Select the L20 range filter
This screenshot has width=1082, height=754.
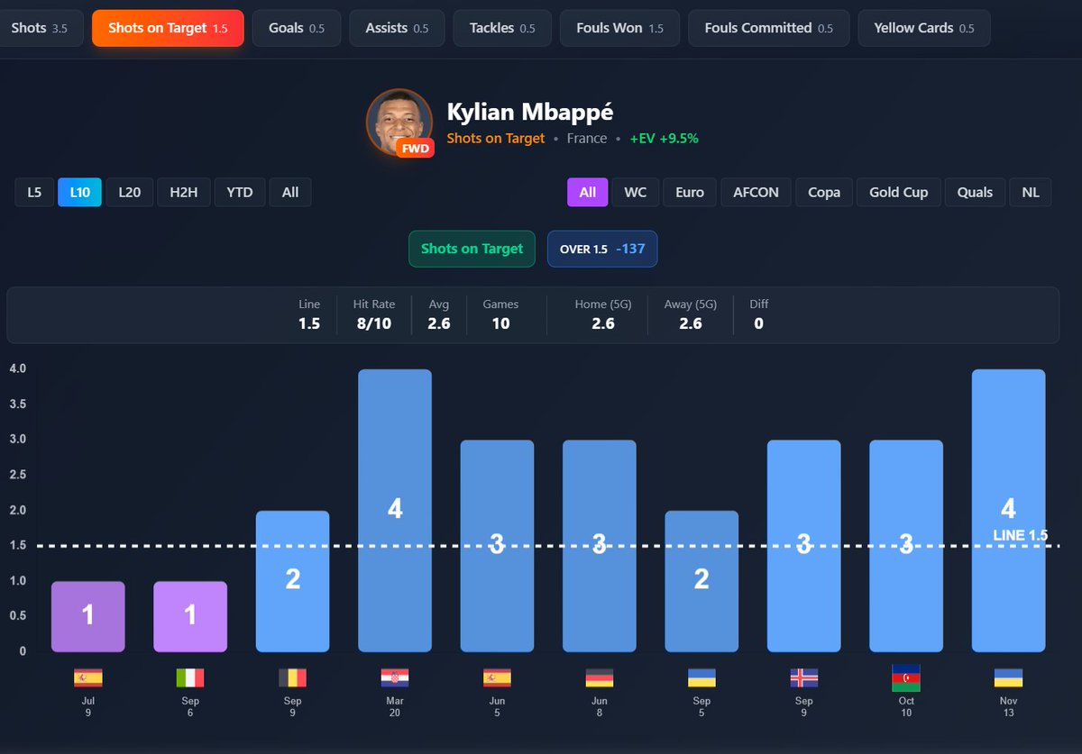(130, 192)
